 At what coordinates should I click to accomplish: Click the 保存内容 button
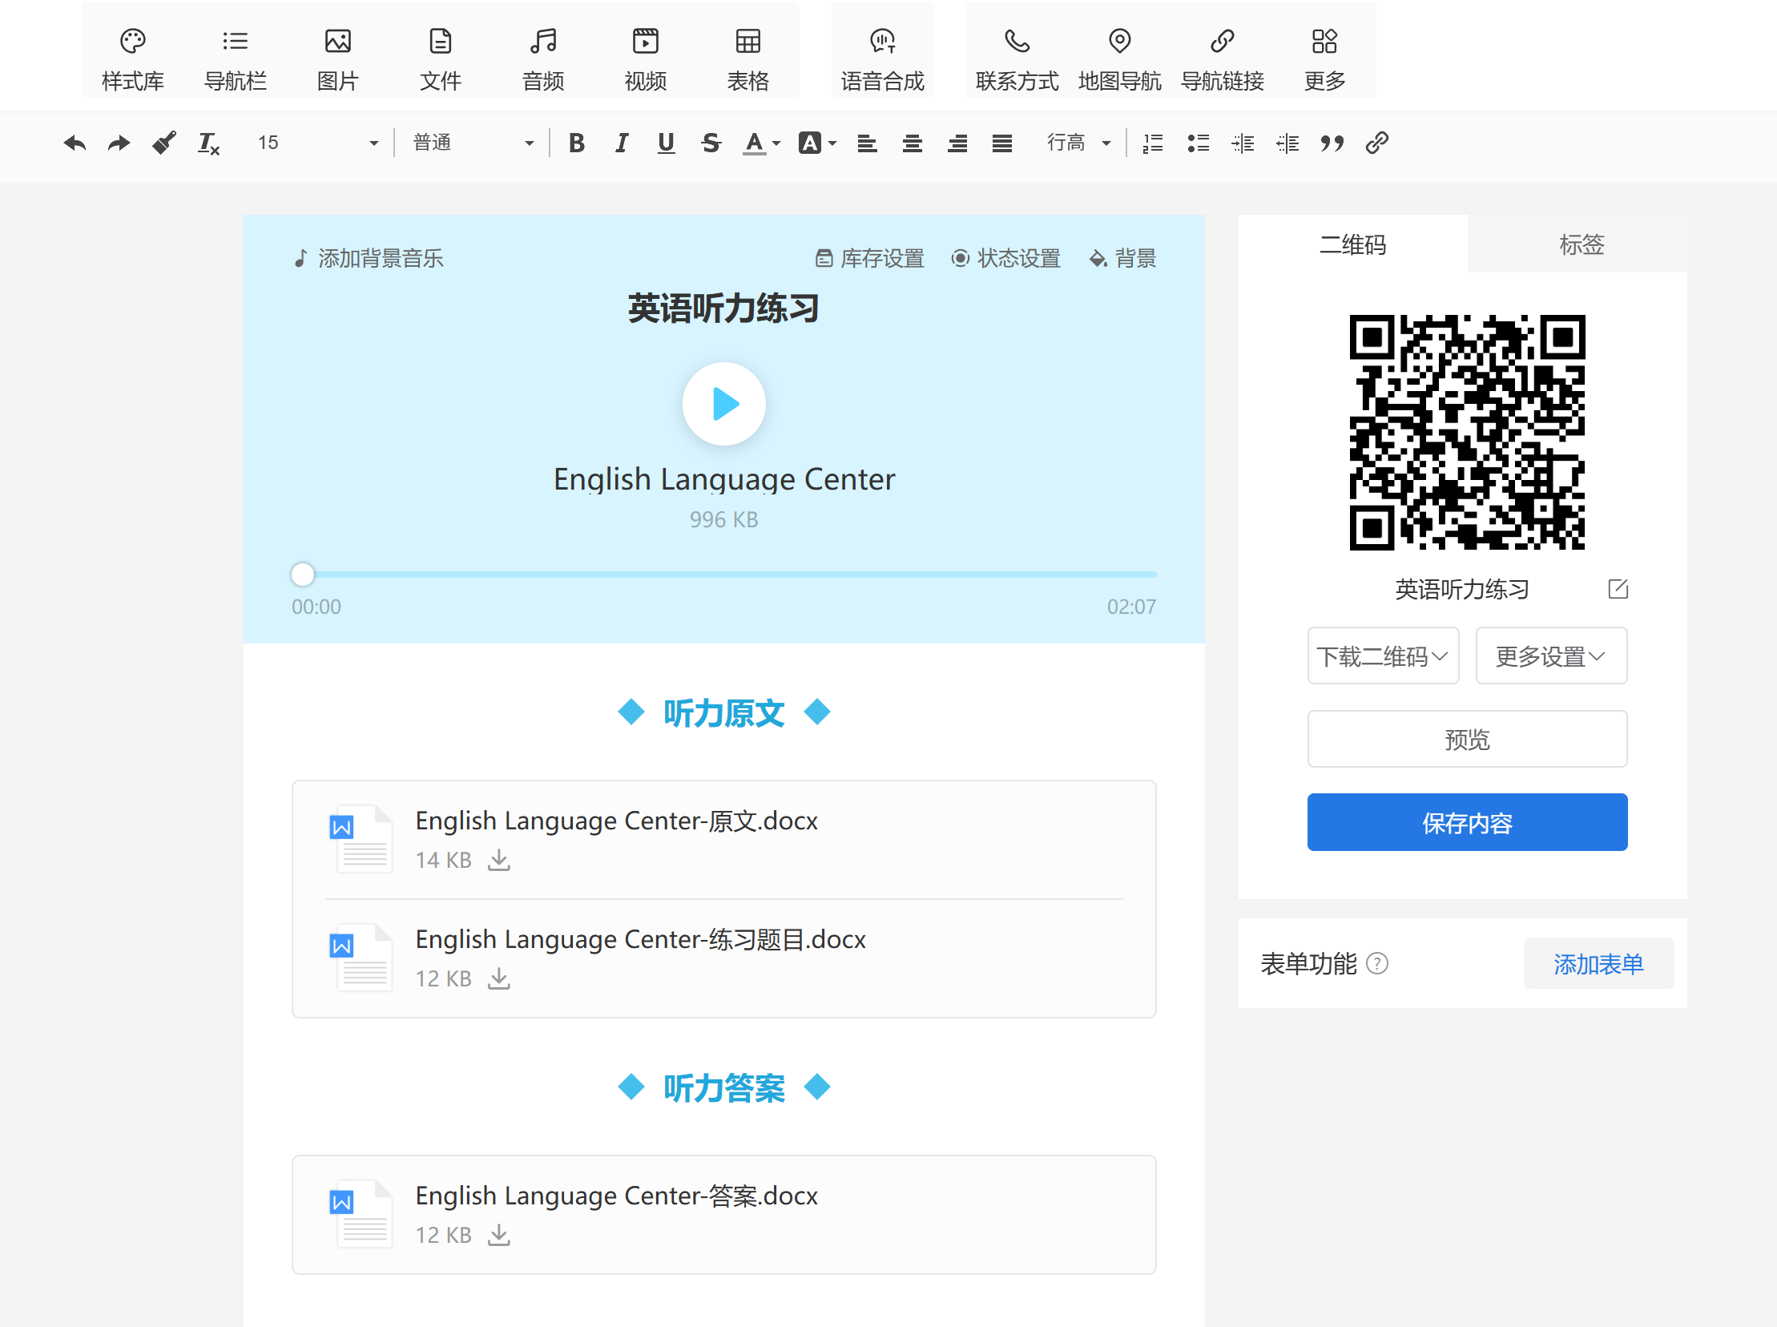[1466, 822]
